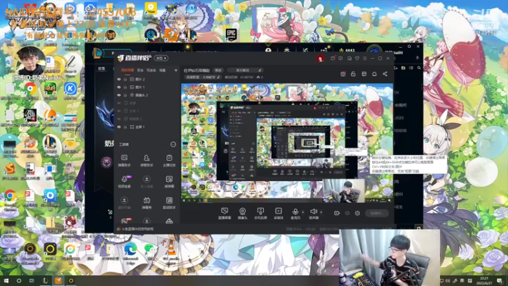Select the 摄像头 2 layer row
The height and width of the screenshot is (286, 508).
click(147, 95)
